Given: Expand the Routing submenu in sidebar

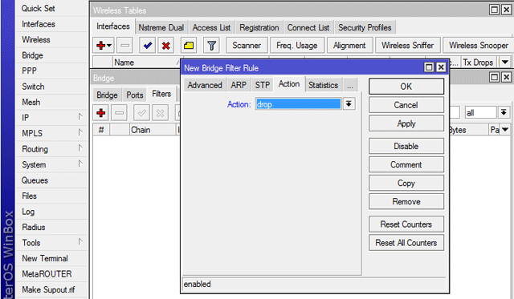Looking at the screenshot, I should (x=80, y=148).
